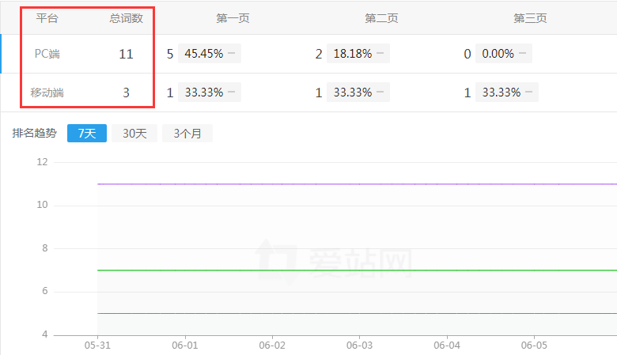The image size is (617, 355).
Task: Switch ranking trend to 30天
Action: point(134,134)
